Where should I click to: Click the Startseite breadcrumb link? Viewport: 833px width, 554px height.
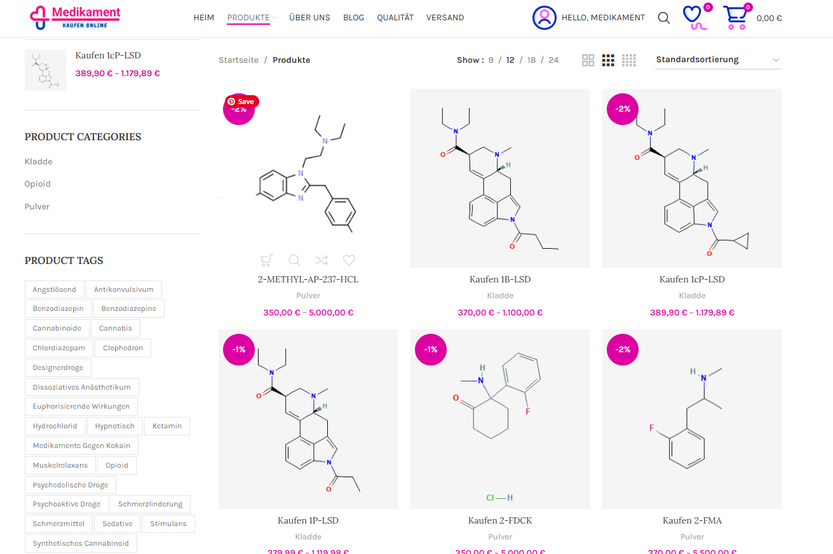pyautogui.click(x=238, y=60)
